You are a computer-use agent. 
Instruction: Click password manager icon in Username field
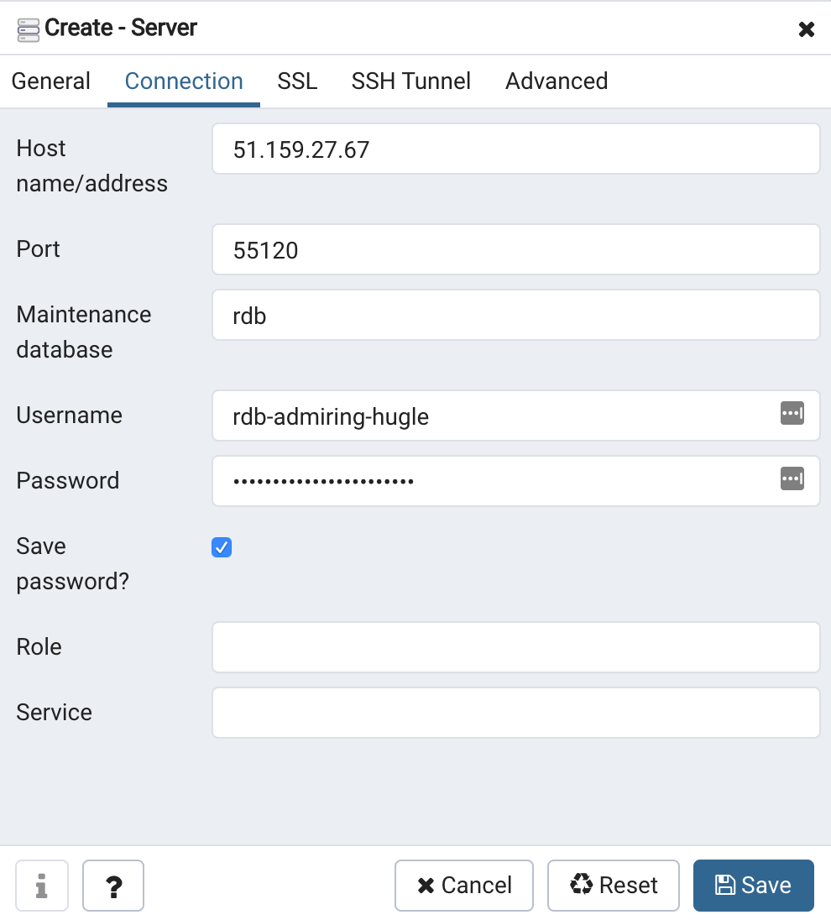click(x=792, y=413)
